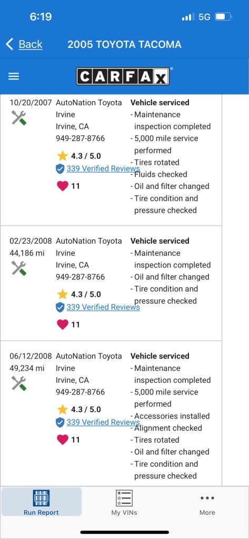249x539 pixels.
Task: Tap the verified shield icon in the 02/23/2008 entry
Action: pyautogui.click(x=60, y=307)
